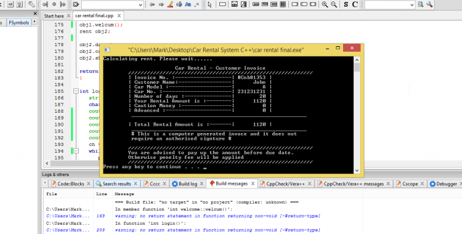The width and height of the screenshot is (462, 234).
Task: Click the jump back arrow icon
Action: pos(152,4)
